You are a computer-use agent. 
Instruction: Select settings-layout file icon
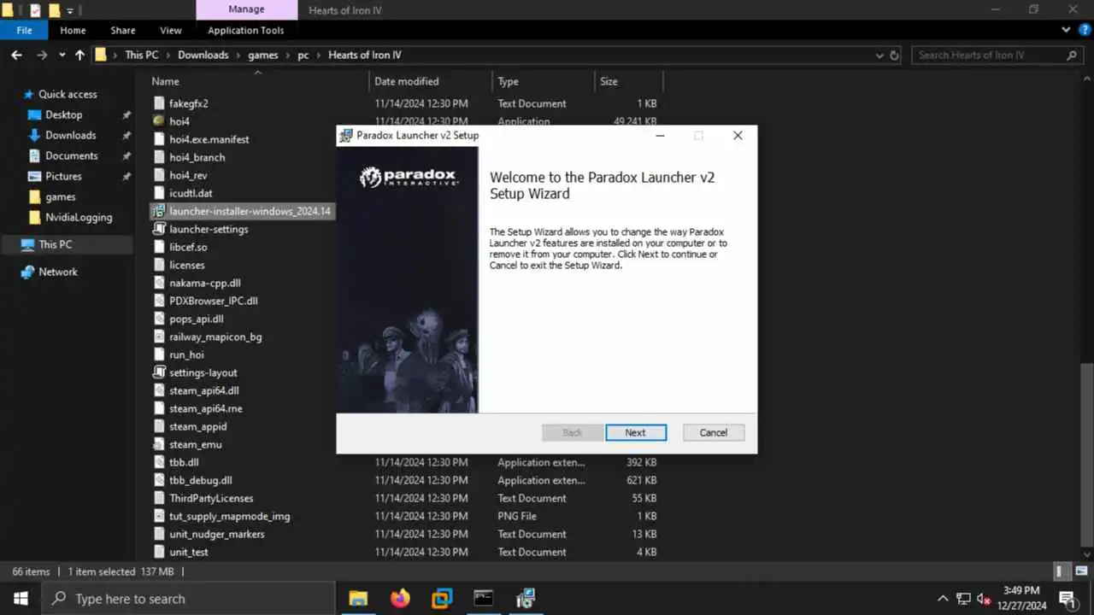pos(158,372)
